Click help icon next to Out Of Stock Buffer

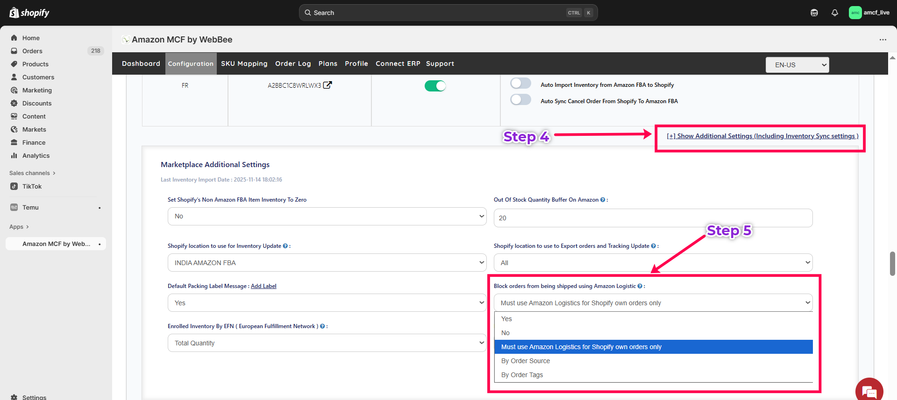(603, 200)
